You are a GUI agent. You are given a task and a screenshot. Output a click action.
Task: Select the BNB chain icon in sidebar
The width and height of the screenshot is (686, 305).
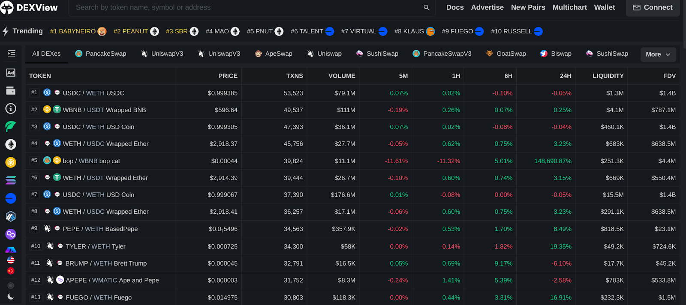(x=11, y=162)
